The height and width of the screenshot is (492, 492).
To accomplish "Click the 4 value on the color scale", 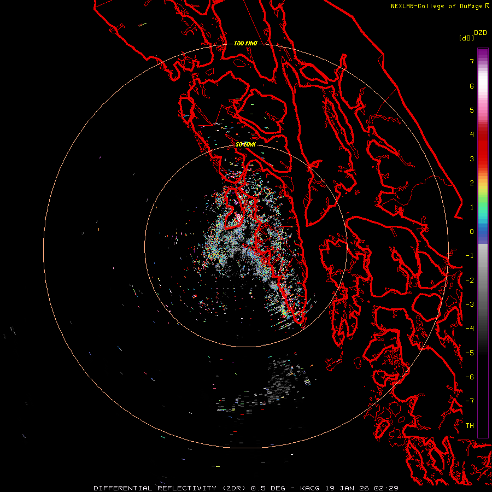I will tap(472, 134).
